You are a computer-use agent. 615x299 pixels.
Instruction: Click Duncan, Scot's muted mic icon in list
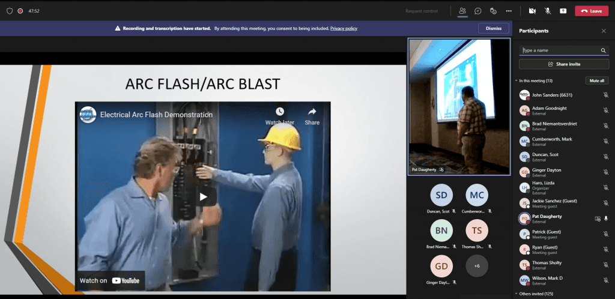(605, 157)
